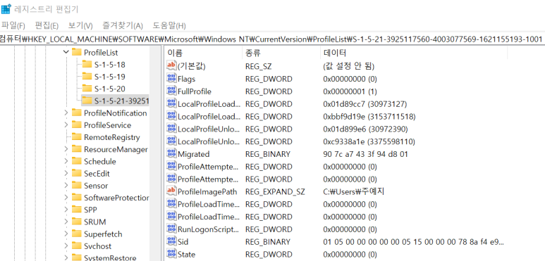Click the C:\Users\주예지 data cell
The height and width of the screenshot is (261, 545).
pyautogui.click(x=353, y=191)
